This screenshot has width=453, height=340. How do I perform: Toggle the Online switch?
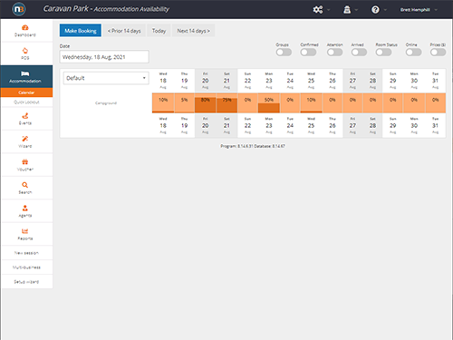[413, 53]
